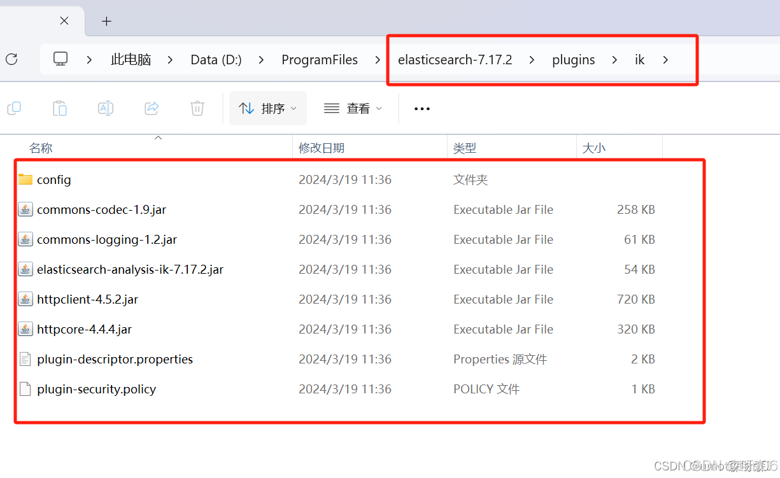Click the copy icon in the toolbar
The width and height of the screenshot is (780, 478).
pyautogui.click(x=14, y=108)
